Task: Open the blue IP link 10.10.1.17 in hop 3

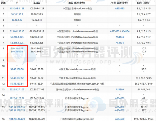Action: 17,20
